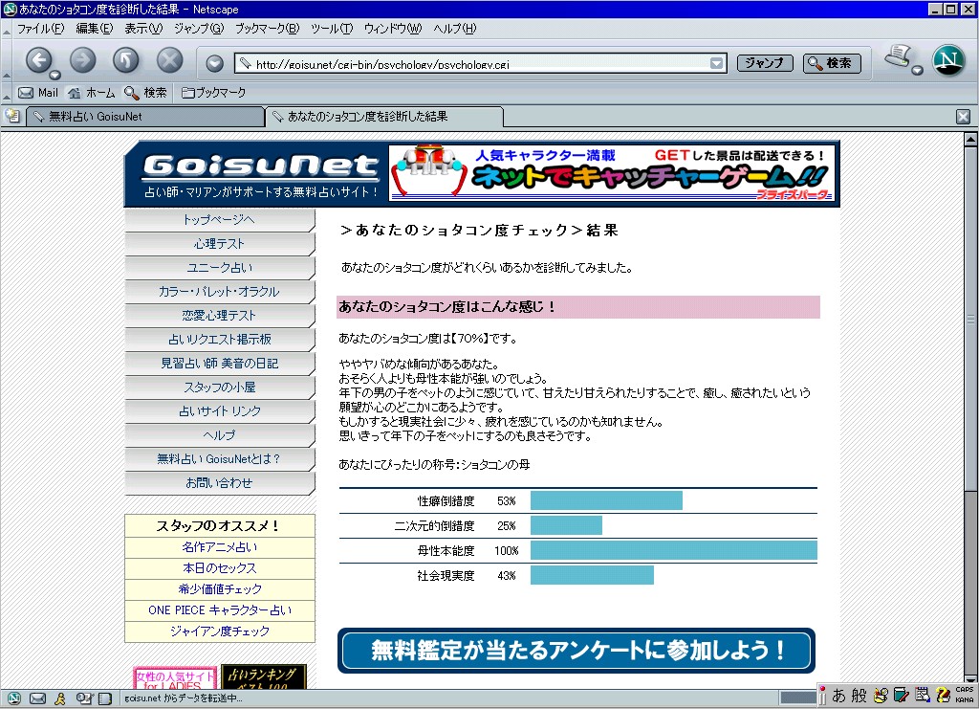The width and height of the screenshot is (979, 709).
Task: Click the 無料鑑定が当たるアンケート banner
Action: pos(577,651)
